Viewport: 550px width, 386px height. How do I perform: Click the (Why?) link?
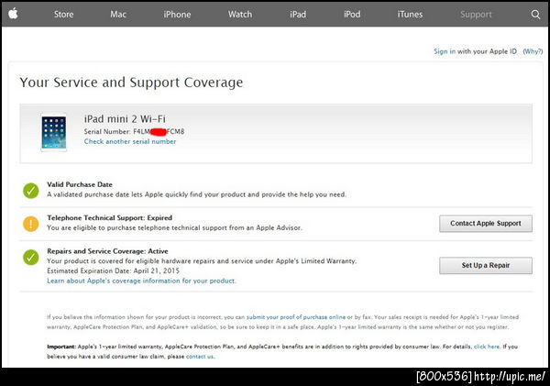[533, 51]
